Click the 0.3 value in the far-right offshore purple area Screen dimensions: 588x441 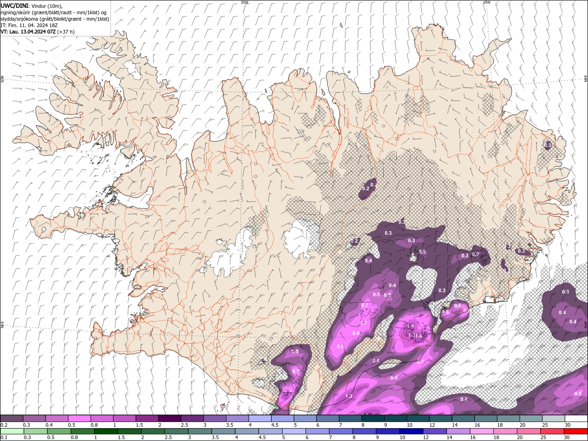coord(565,292)
